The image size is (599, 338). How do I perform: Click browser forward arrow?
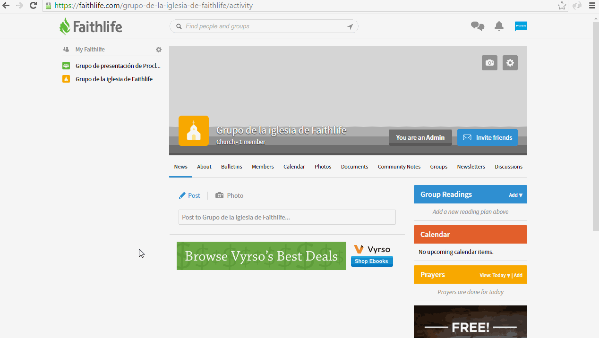[x=20, y=6]
